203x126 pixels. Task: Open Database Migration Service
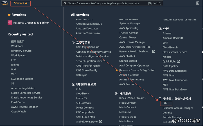pos(92,56)
